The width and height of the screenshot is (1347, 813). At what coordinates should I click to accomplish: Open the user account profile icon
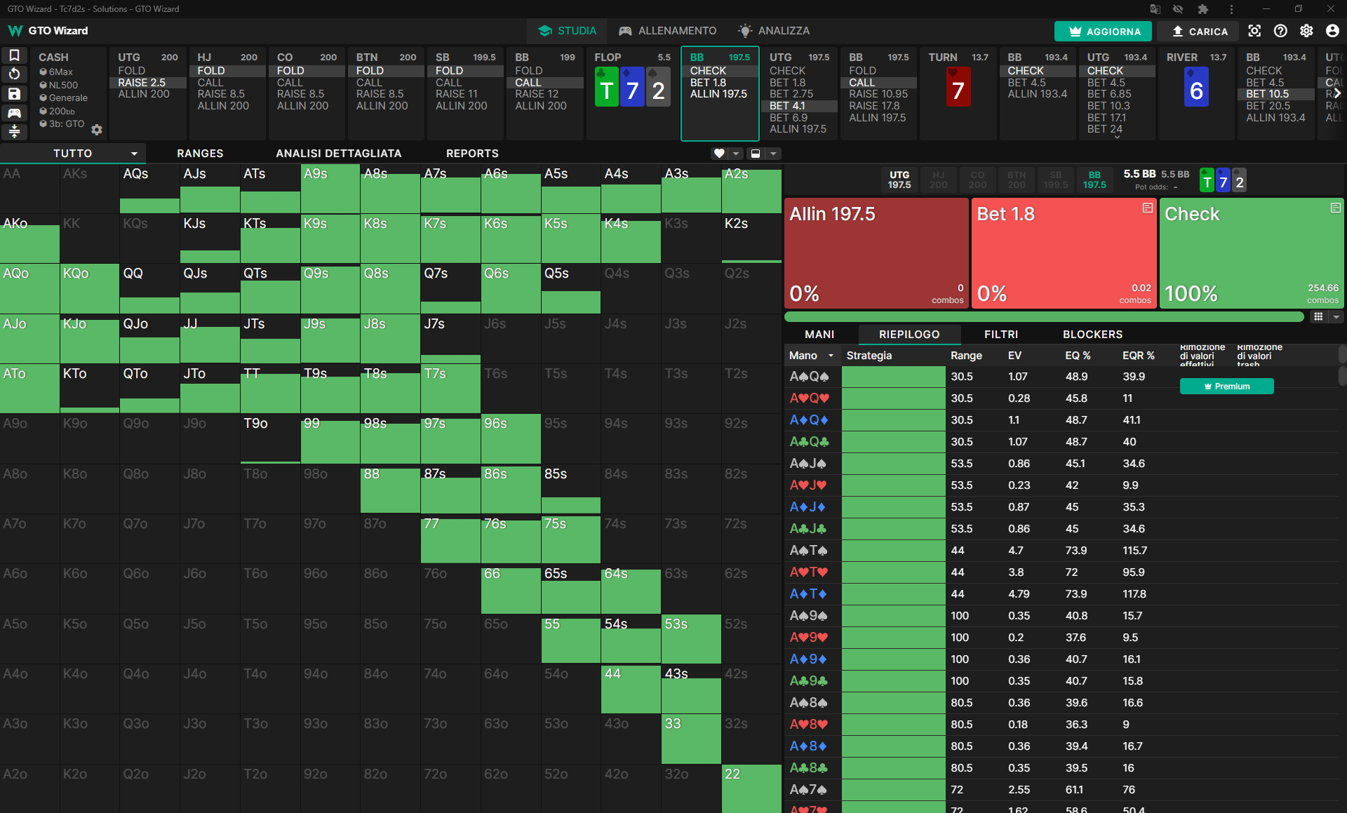click(1332, 31)
